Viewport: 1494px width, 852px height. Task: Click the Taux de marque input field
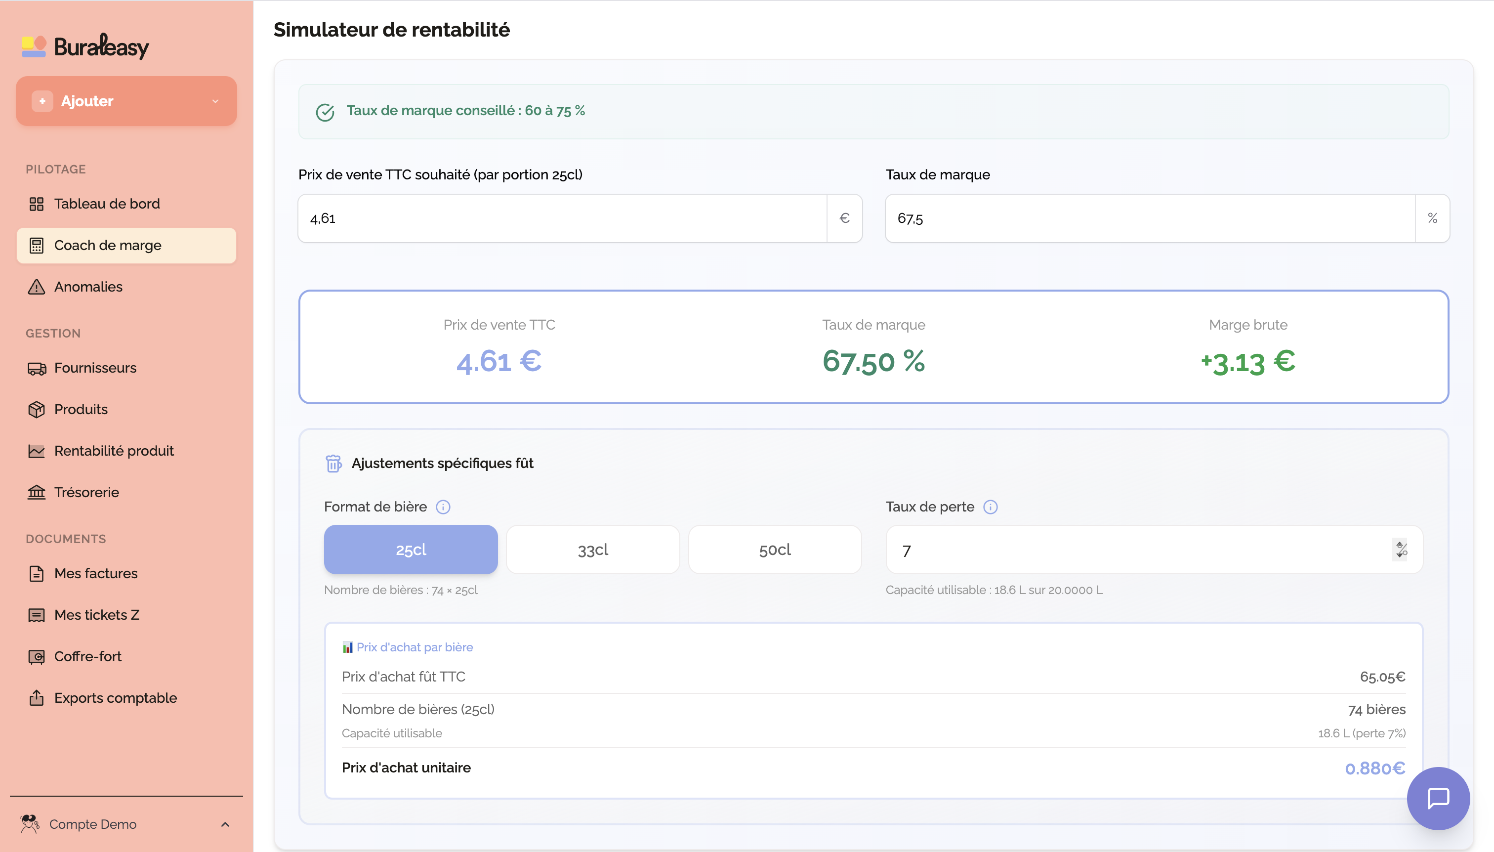1150,218
